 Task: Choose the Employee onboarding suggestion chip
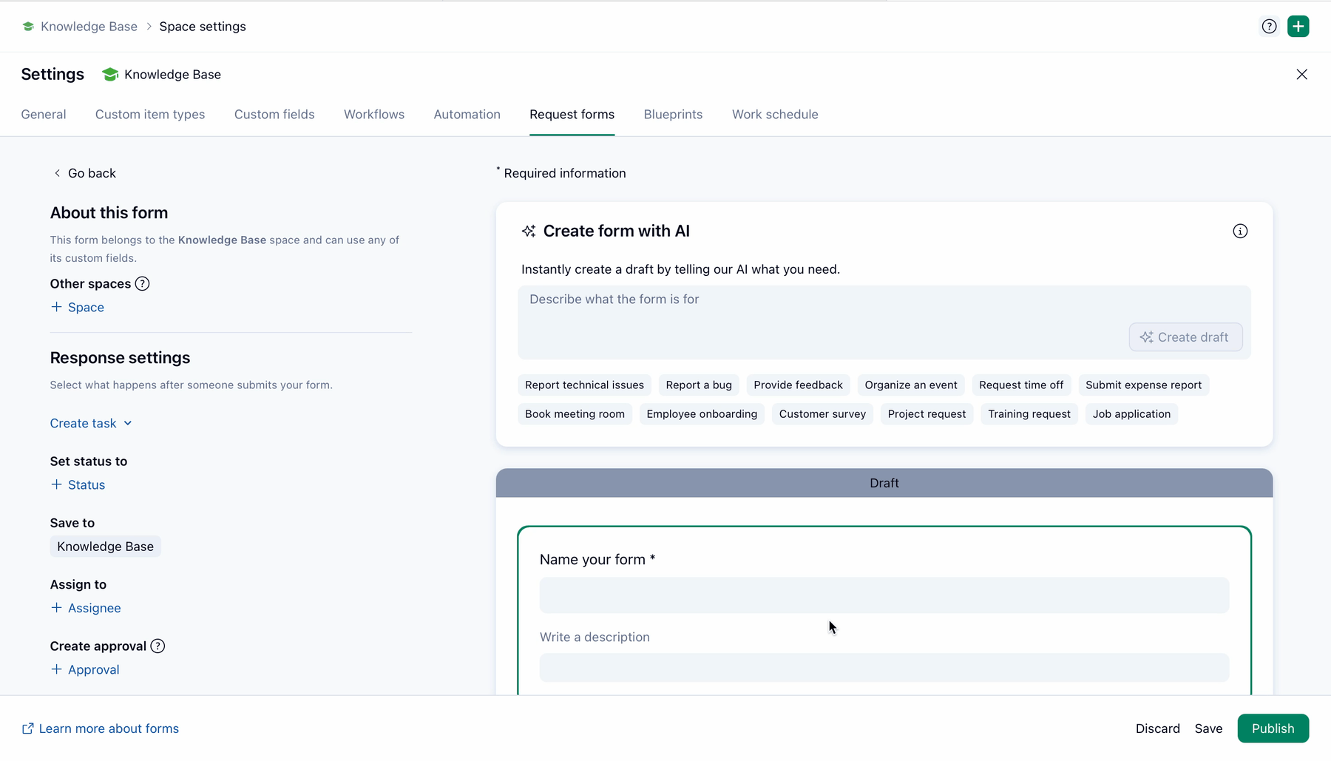click(x=701, y=414)
